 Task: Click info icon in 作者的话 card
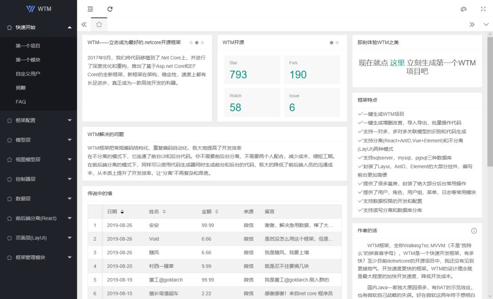[x=474, y=231]
